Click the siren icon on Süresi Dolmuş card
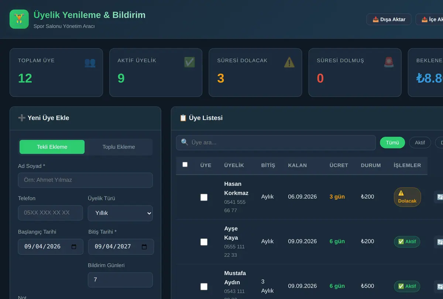 click(x=389, y=62)
